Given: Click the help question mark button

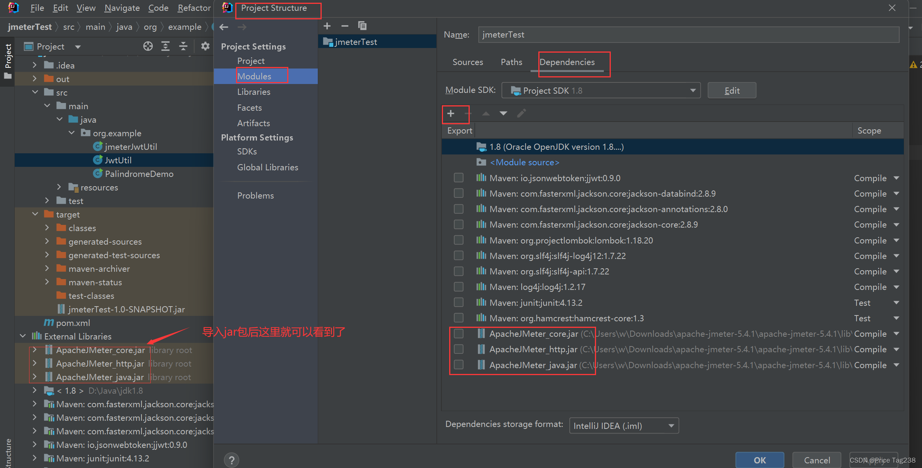Looking at the screenshot, I should pos(231,460).
